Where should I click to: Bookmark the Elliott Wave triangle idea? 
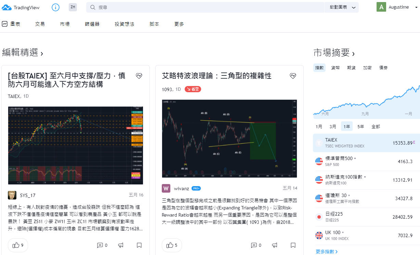coord(293,245)
